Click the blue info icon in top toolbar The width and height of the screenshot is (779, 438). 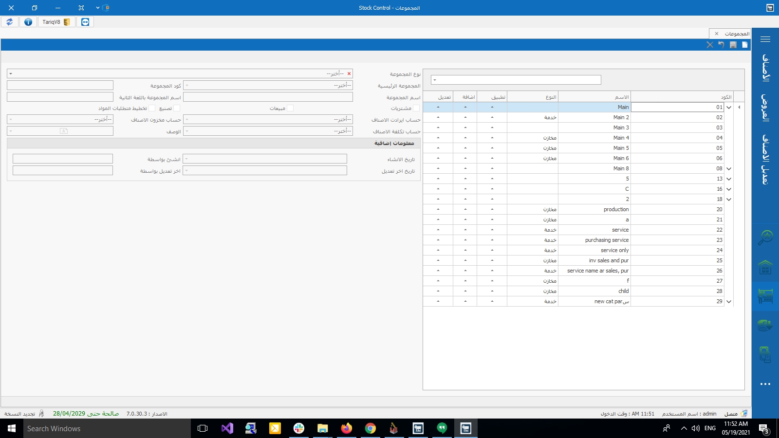(28, 22)
